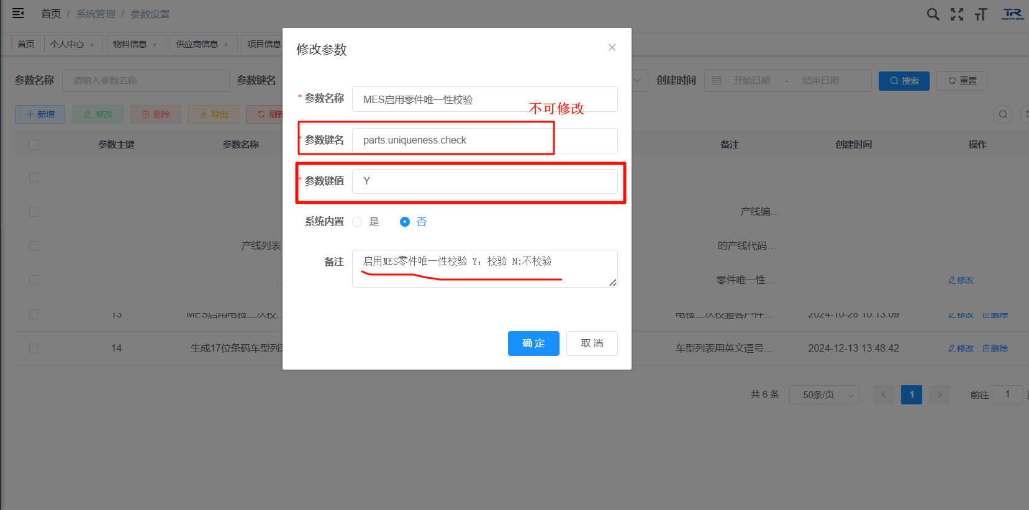
Task: Click the 导出 button
Action: click(214, 114)
